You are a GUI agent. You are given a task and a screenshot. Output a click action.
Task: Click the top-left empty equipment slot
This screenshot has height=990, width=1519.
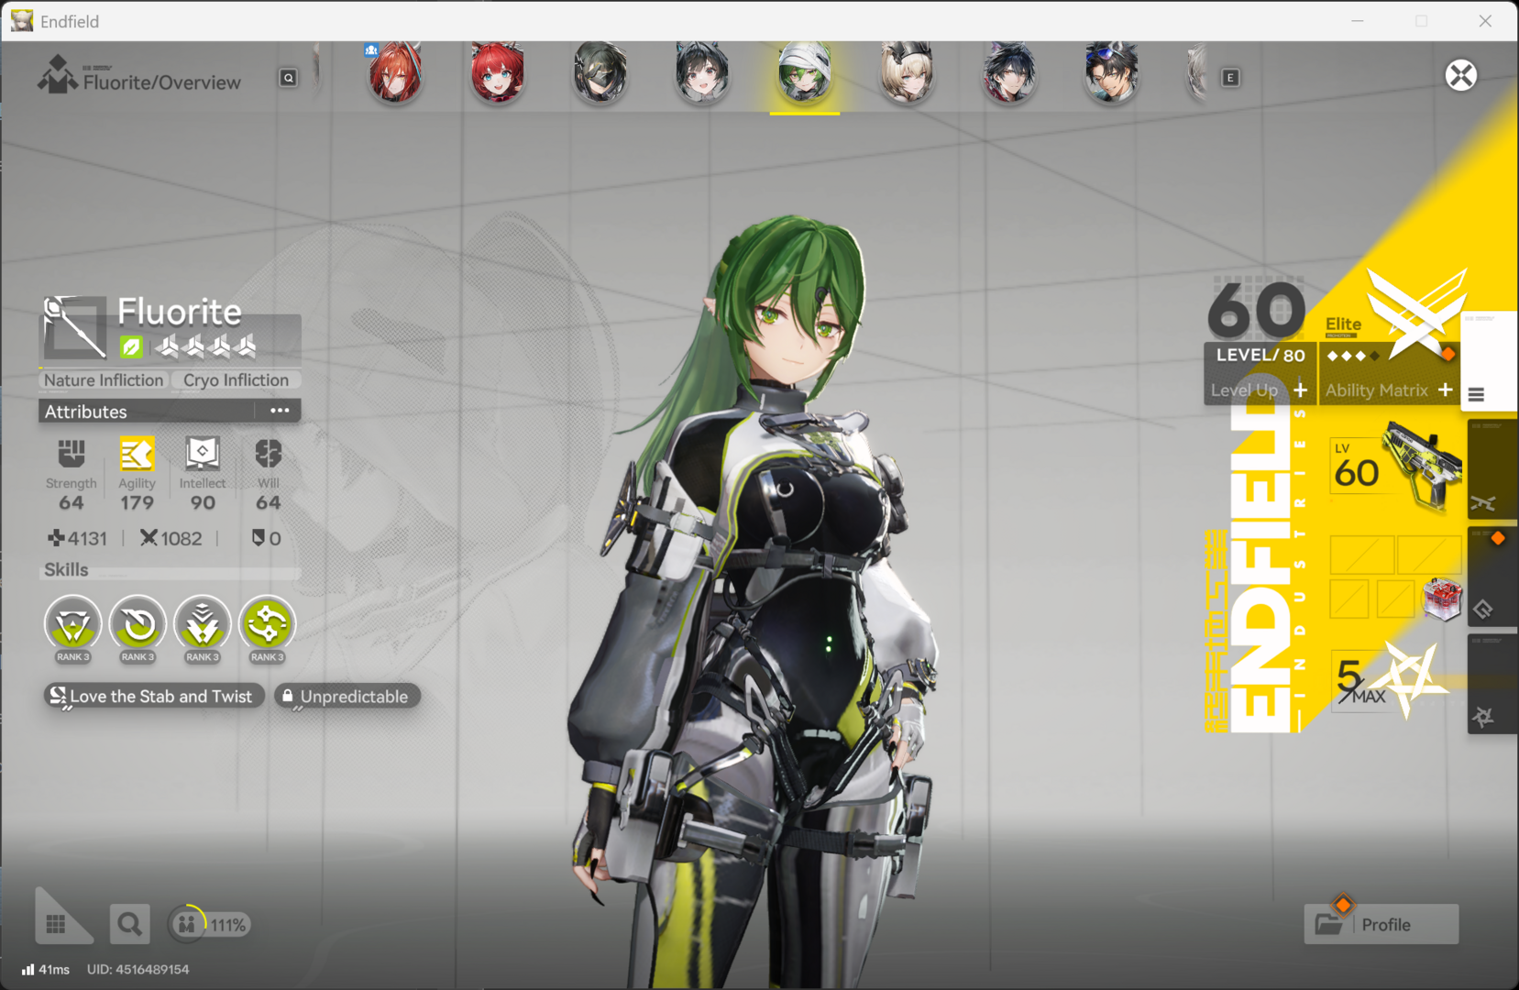pos(1362,555)
